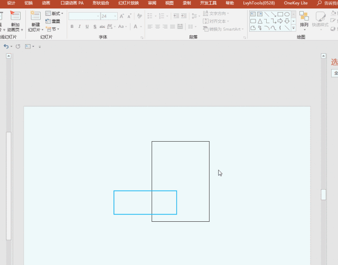Click the Italic formatting icon
Viewport: 338px width, 265px height.
click(79, 26)
